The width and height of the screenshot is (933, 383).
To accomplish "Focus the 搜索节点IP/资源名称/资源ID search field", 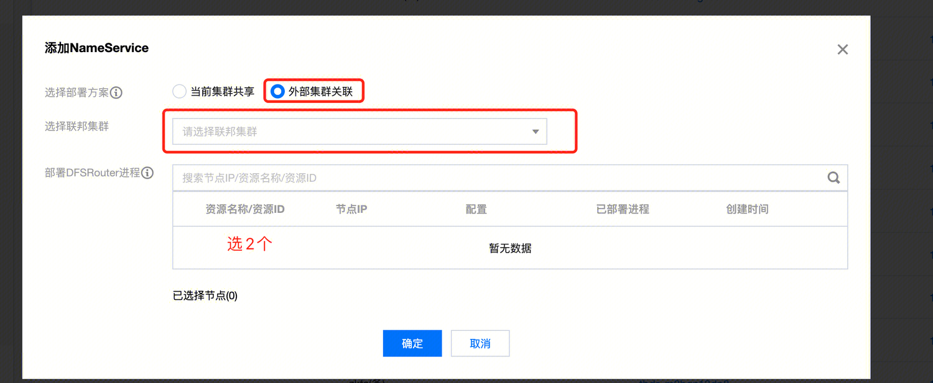I will tap(498, 178).
